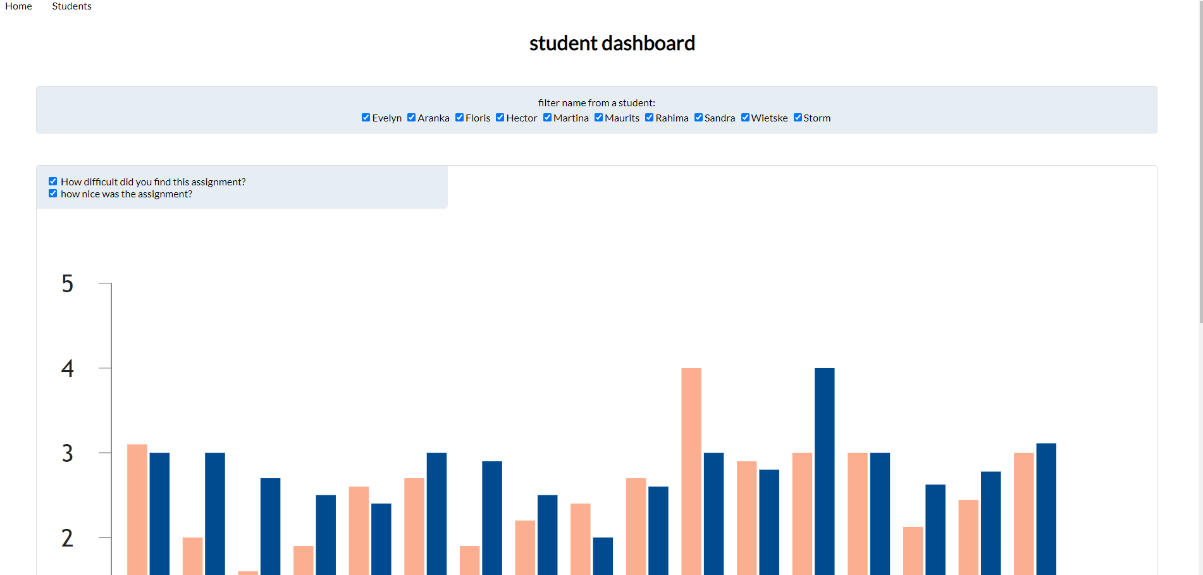Viewport: 1203px width, 575px height.
Task: Uncheck 'how nice was the assignment?'
Action: tap(52, 193)
